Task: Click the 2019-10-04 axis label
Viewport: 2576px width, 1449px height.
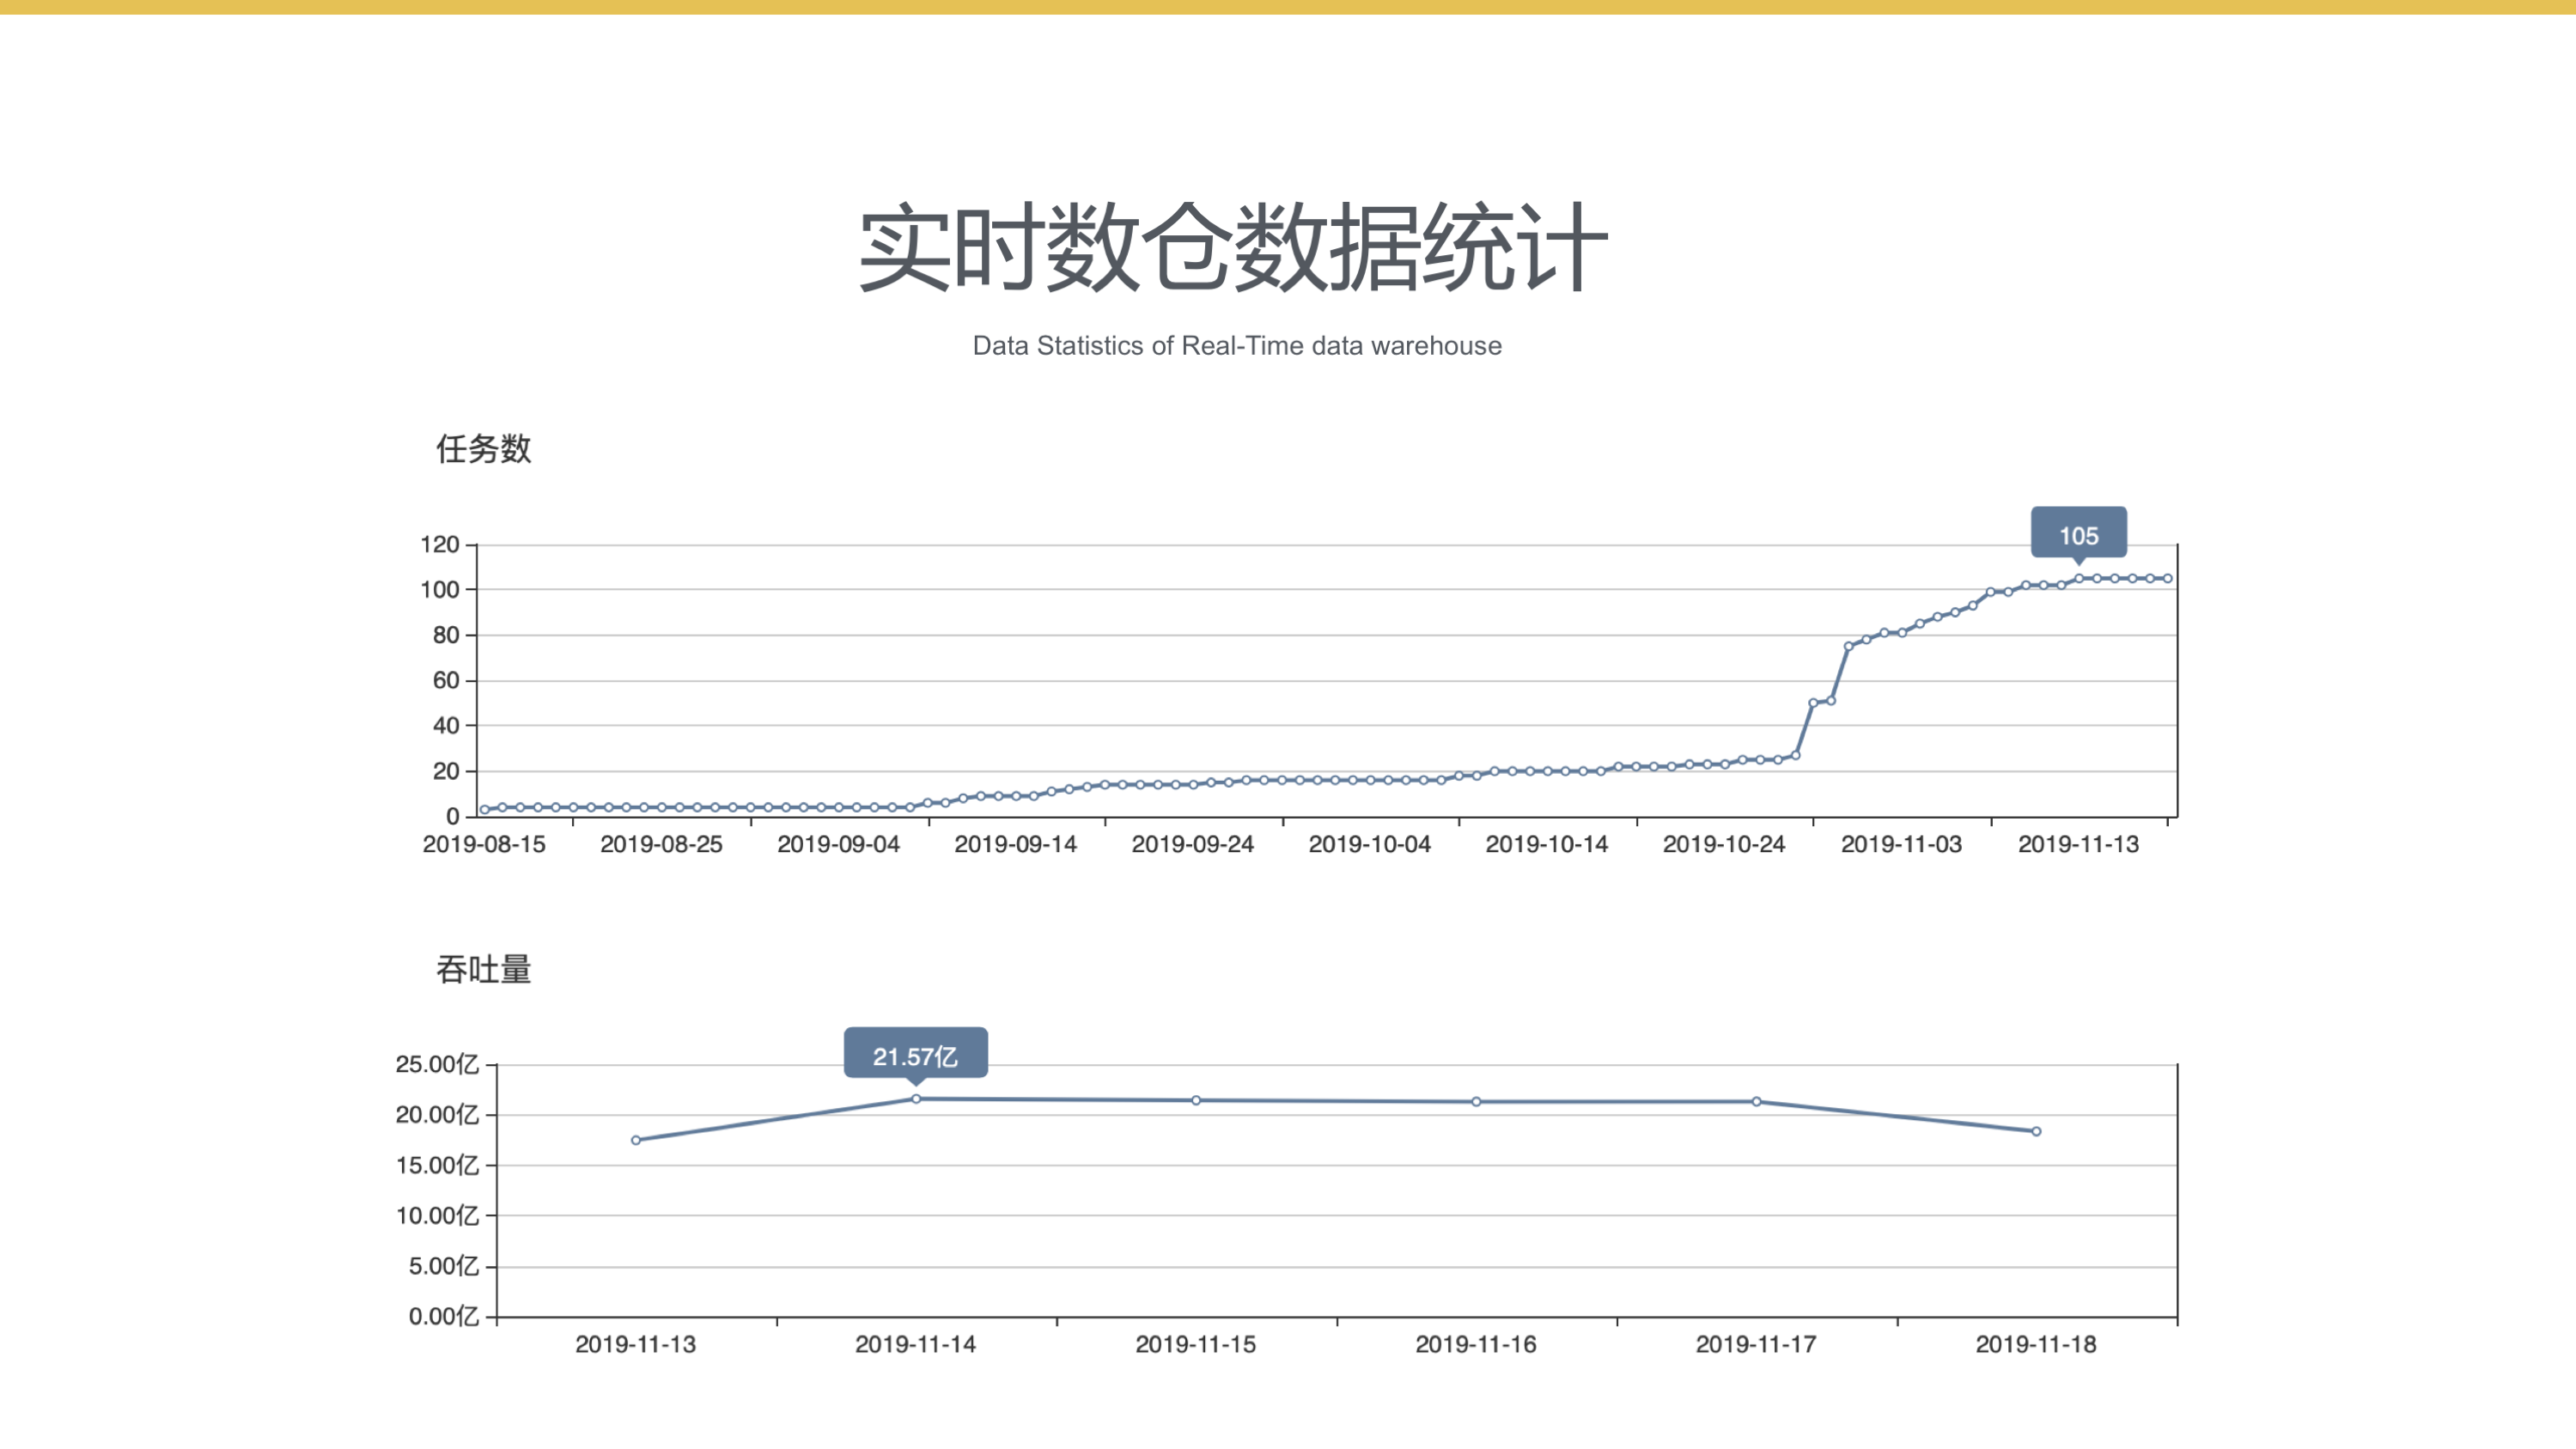Action: pos(1369,844)
